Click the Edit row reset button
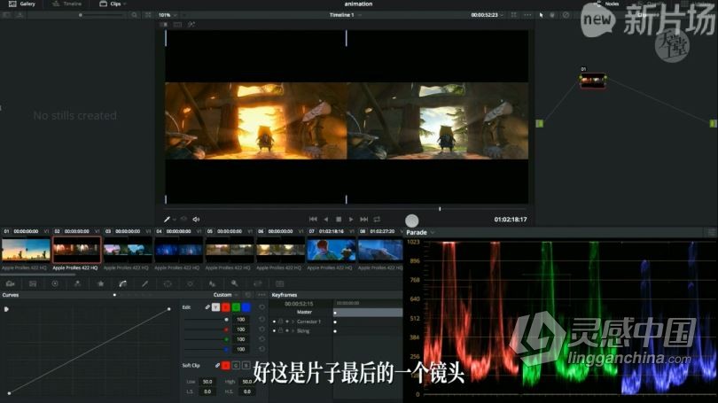 click(261, 307)
